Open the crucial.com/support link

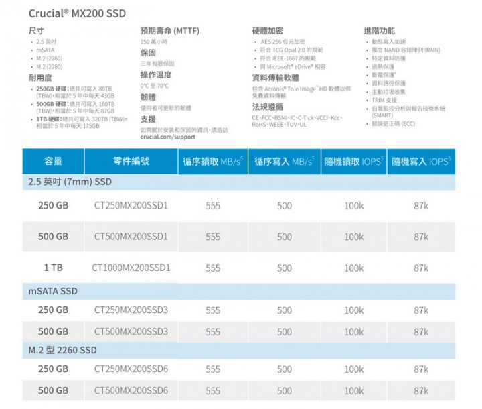168,137
